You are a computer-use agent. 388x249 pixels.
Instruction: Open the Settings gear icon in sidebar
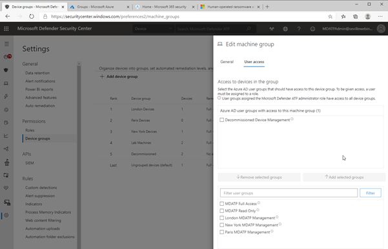click(x=6, y=215)
